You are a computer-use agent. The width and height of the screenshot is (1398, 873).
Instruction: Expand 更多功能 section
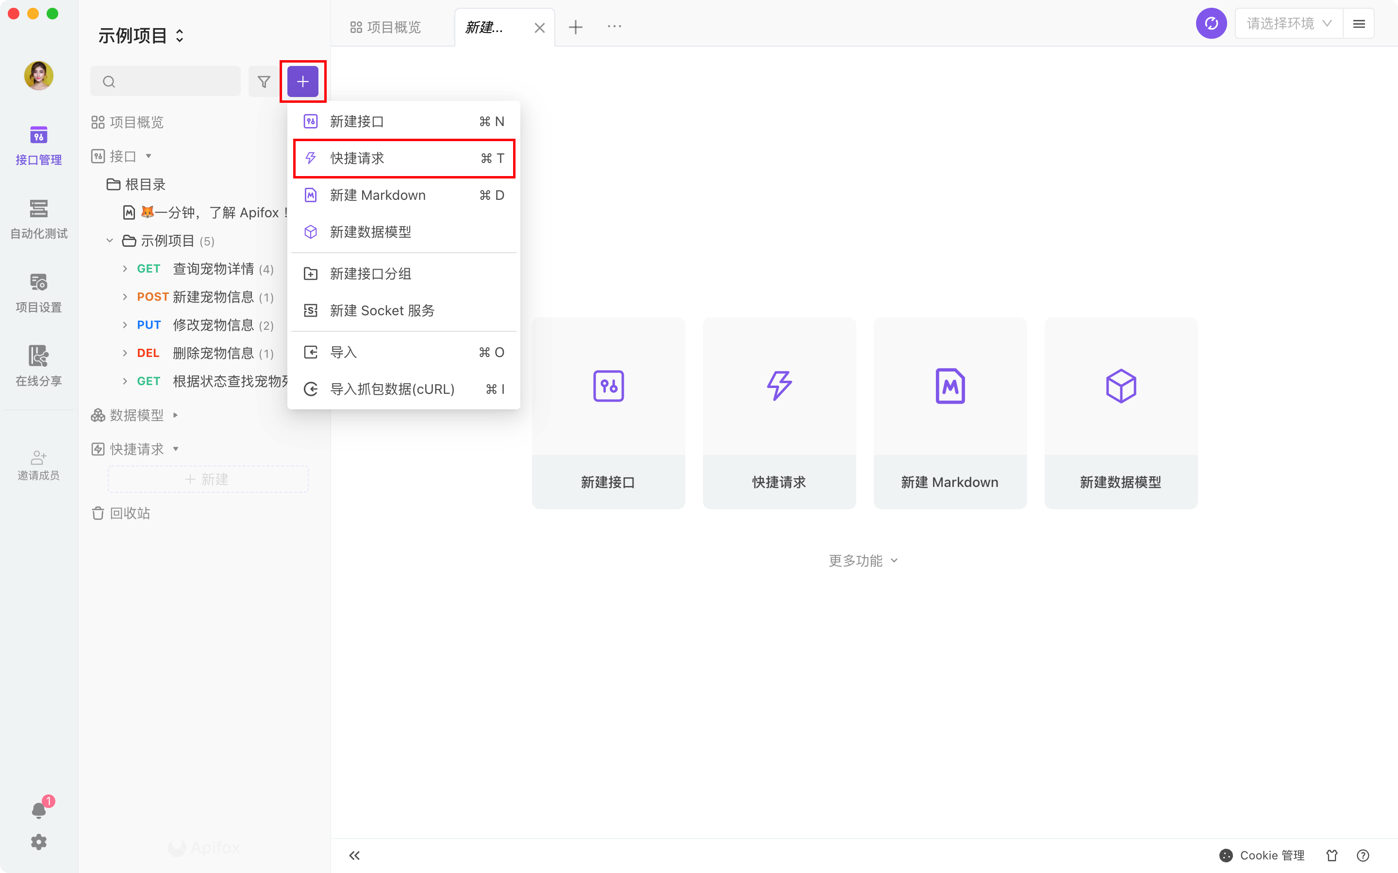(863, 561)
